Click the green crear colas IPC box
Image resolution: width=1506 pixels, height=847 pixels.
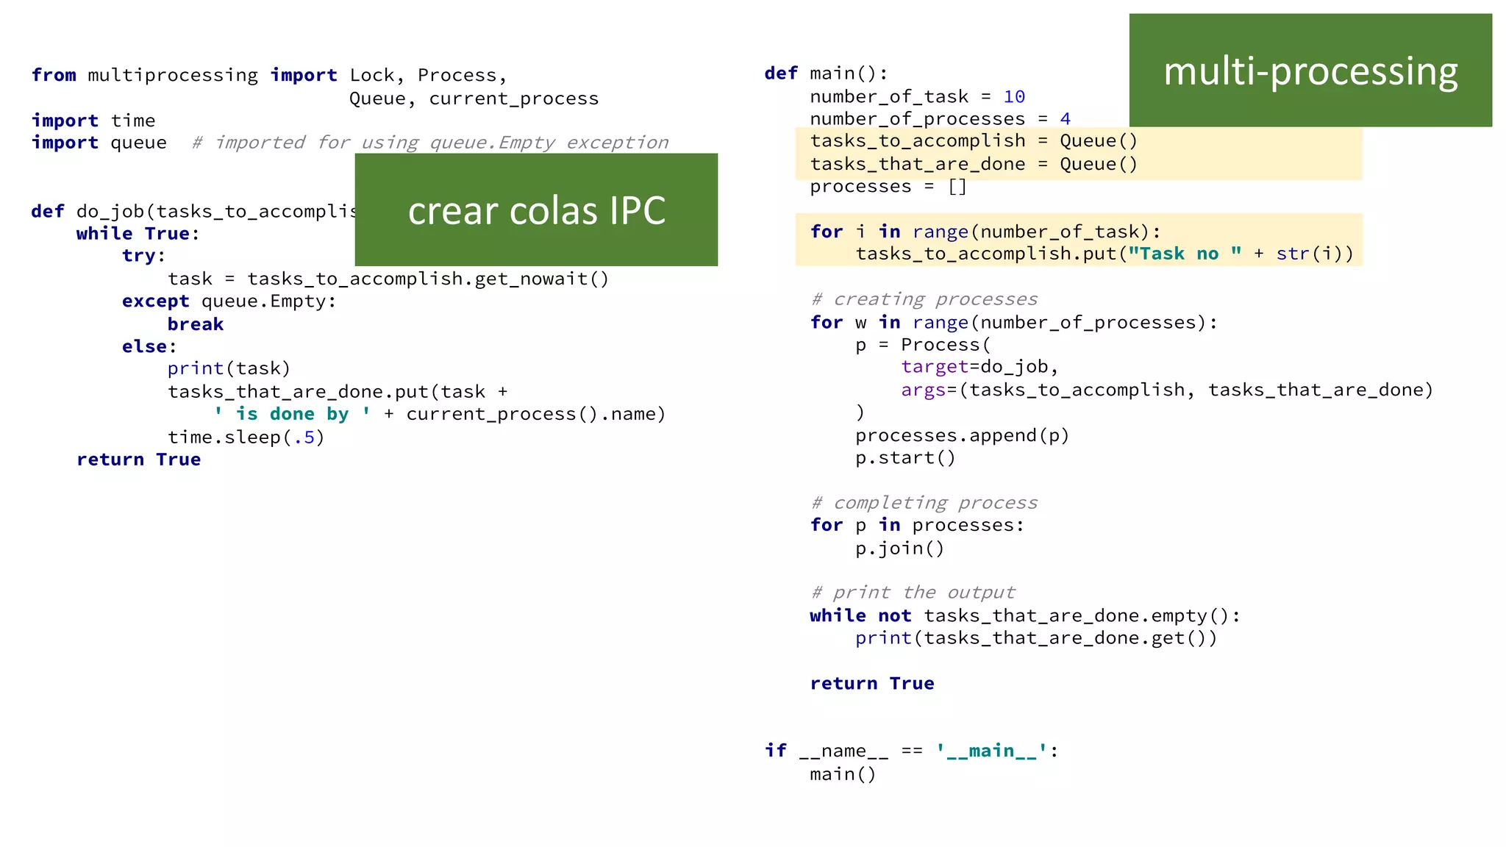point(536,210)
